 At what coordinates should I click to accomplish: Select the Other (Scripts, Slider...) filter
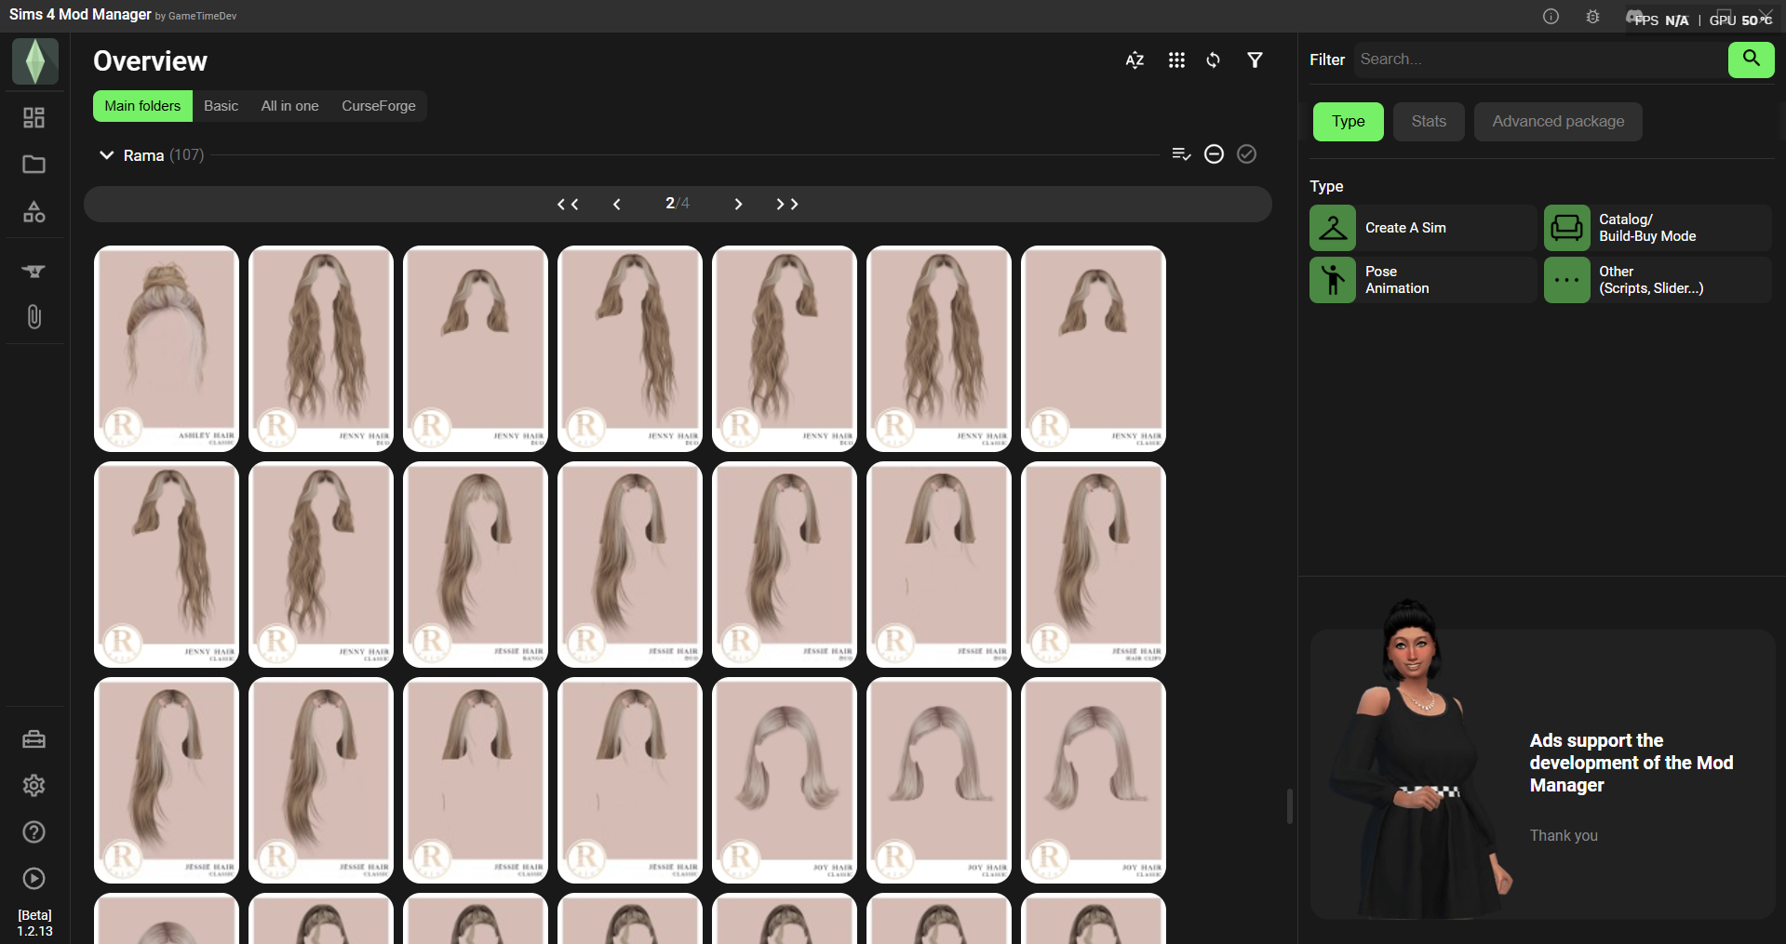click(x=1658, y=280)
